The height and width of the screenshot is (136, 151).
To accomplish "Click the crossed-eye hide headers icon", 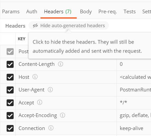I will click(35, 26).
